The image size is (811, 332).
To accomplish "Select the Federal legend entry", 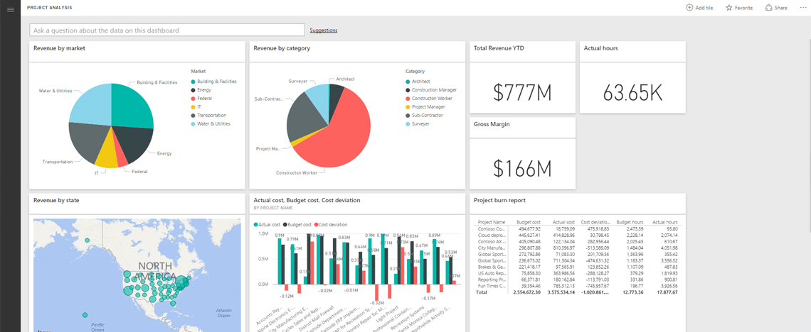I will click(202, 98).
